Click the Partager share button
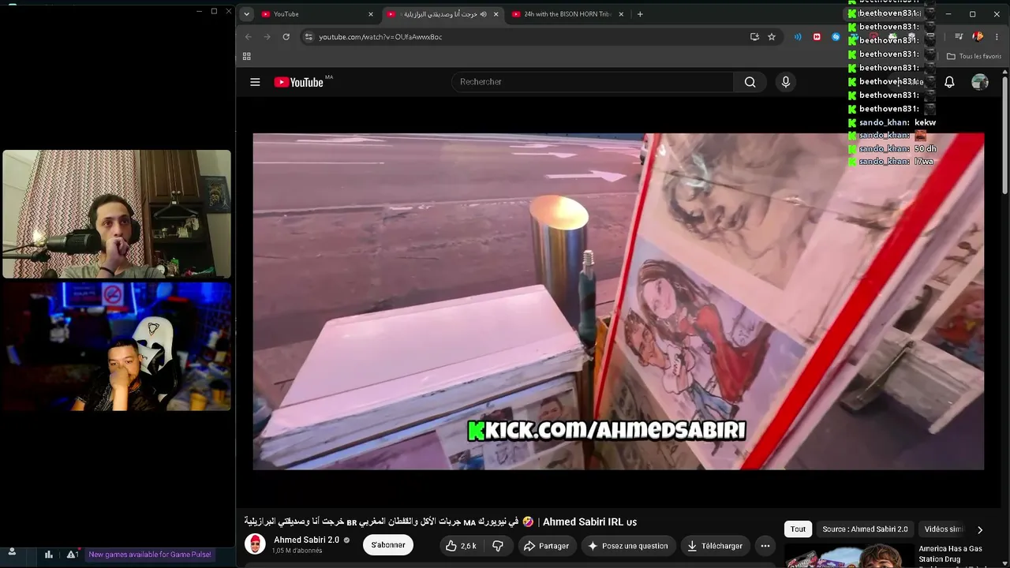1010x568 pixels. coord(546,546)
